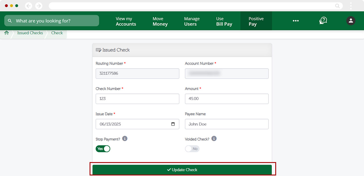Click the browser forward arrow
The height and width of the screenshot is (176, 364).
(x=39, y=6)
